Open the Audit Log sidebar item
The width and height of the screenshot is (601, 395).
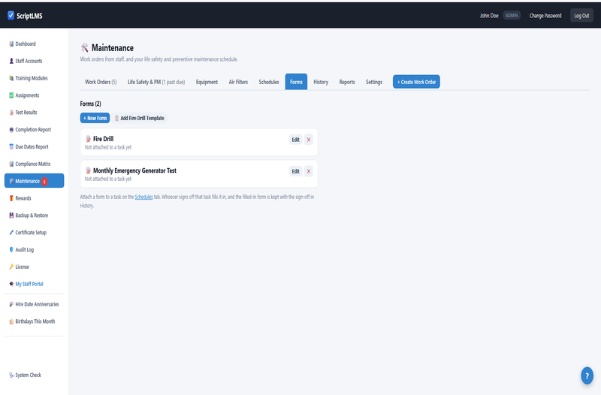click(x=34, y=249)
